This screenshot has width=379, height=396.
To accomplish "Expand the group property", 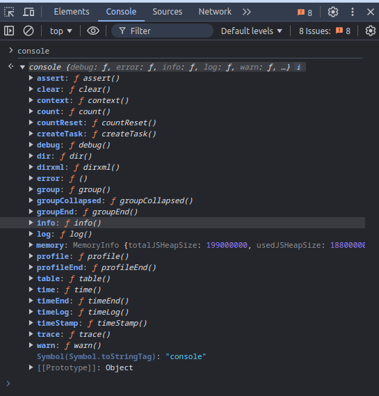I will coord(31,189).
